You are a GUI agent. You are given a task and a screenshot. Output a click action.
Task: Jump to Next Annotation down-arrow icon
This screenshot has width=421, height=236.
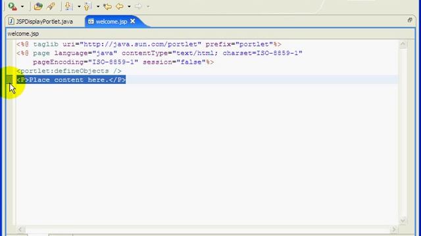point(68,6)
